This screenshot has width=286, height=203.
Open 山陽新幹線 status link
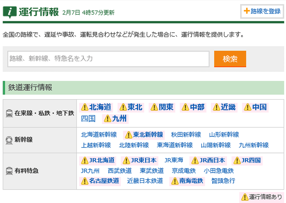point(216,145)
